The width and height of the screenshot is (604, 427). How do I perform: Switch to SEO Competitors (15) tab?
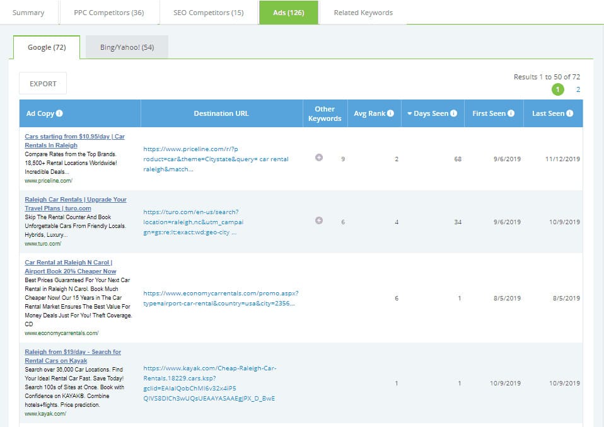209,13
